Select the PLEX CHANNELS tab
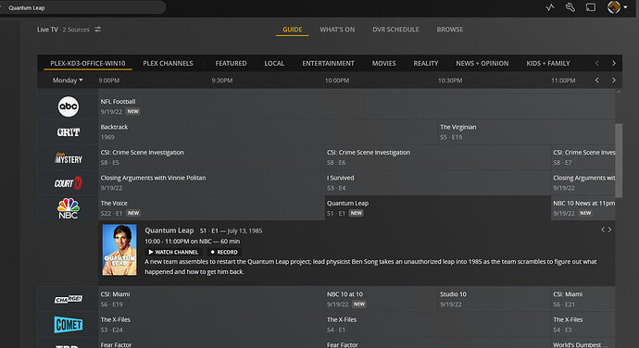The width and height of the screenshot is (639, 348). pyautogui.click(x=168, y=63)
